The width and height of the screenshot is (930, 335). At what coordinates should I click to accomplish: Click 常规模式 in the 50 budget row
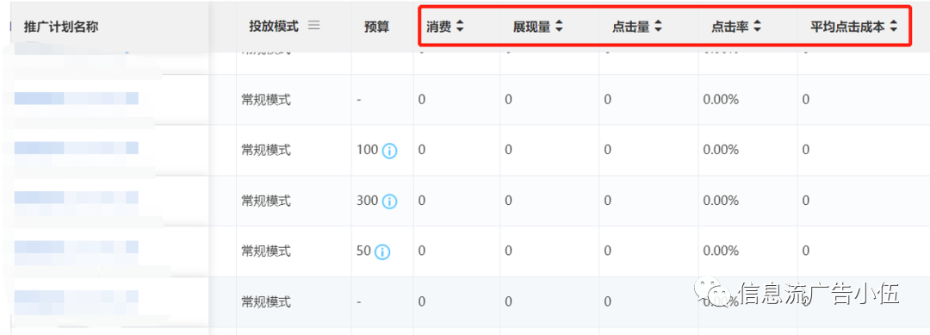coord(266,251)
